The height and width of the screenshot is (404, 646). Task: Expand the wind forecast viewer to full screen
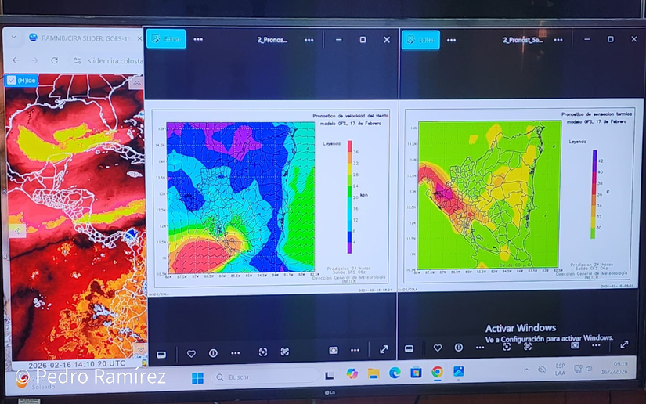click(384, 350)
